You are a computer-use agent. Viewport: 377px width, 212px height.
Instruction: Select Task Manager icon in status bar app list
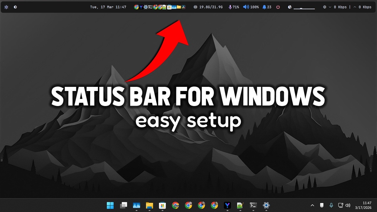[174, 7]
